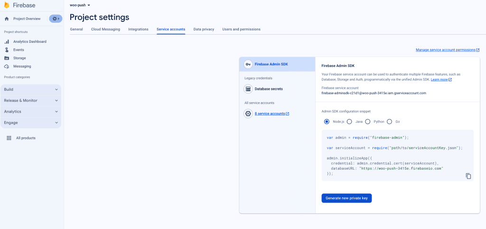Click the All products grid icon

click(x=9, y=138)
